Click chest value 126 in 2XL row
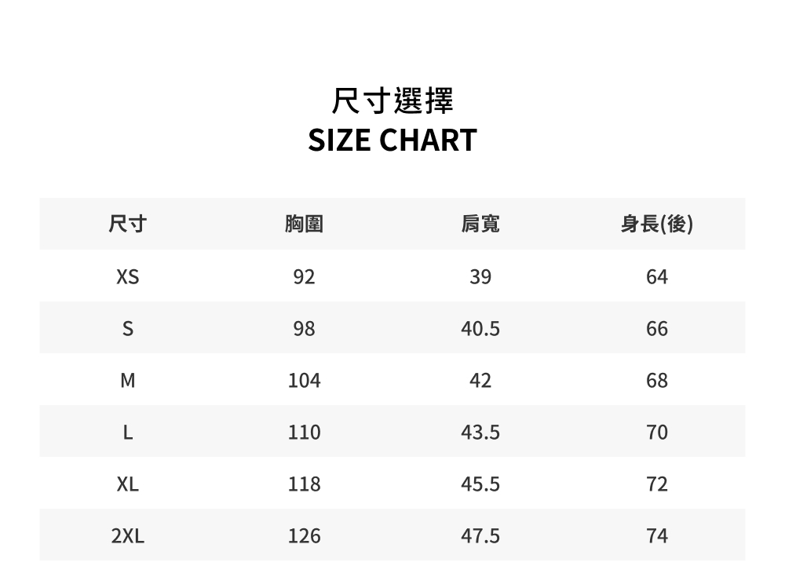The height and width of the screenshot is (588, 785). (x=304, y=536)
